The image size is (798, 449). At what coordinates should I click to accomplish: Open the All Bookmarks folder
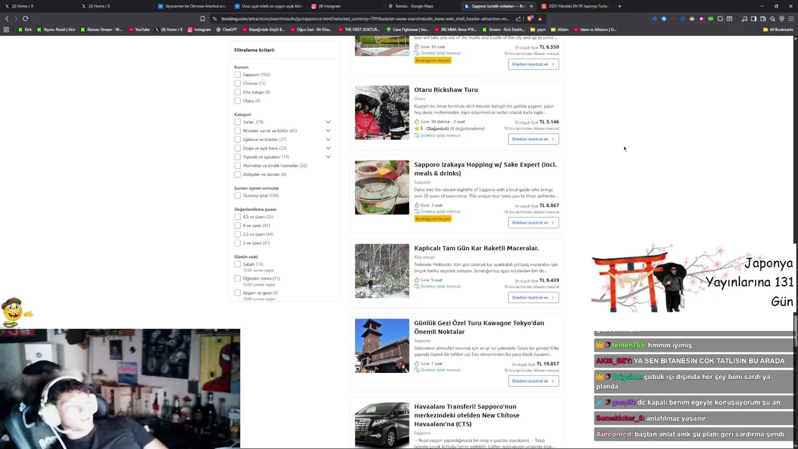click(778, 29)
